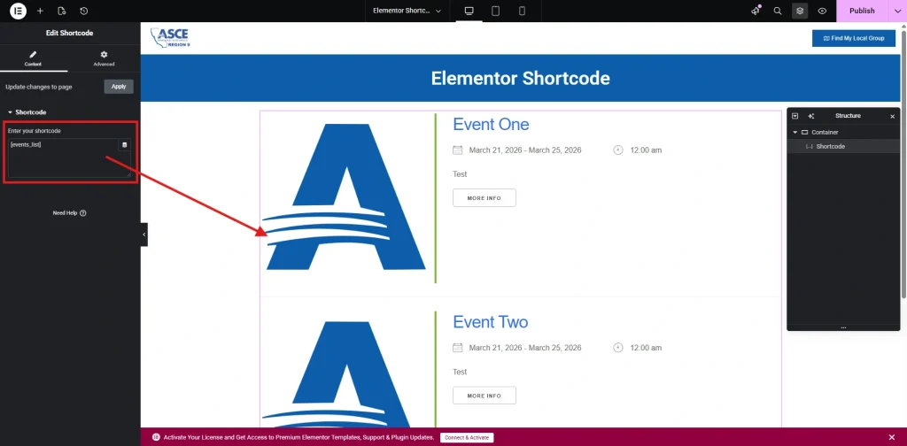This screenshot has width=907, height=446.
Task: Open the Event Two title link
Action: pos(491,322)
